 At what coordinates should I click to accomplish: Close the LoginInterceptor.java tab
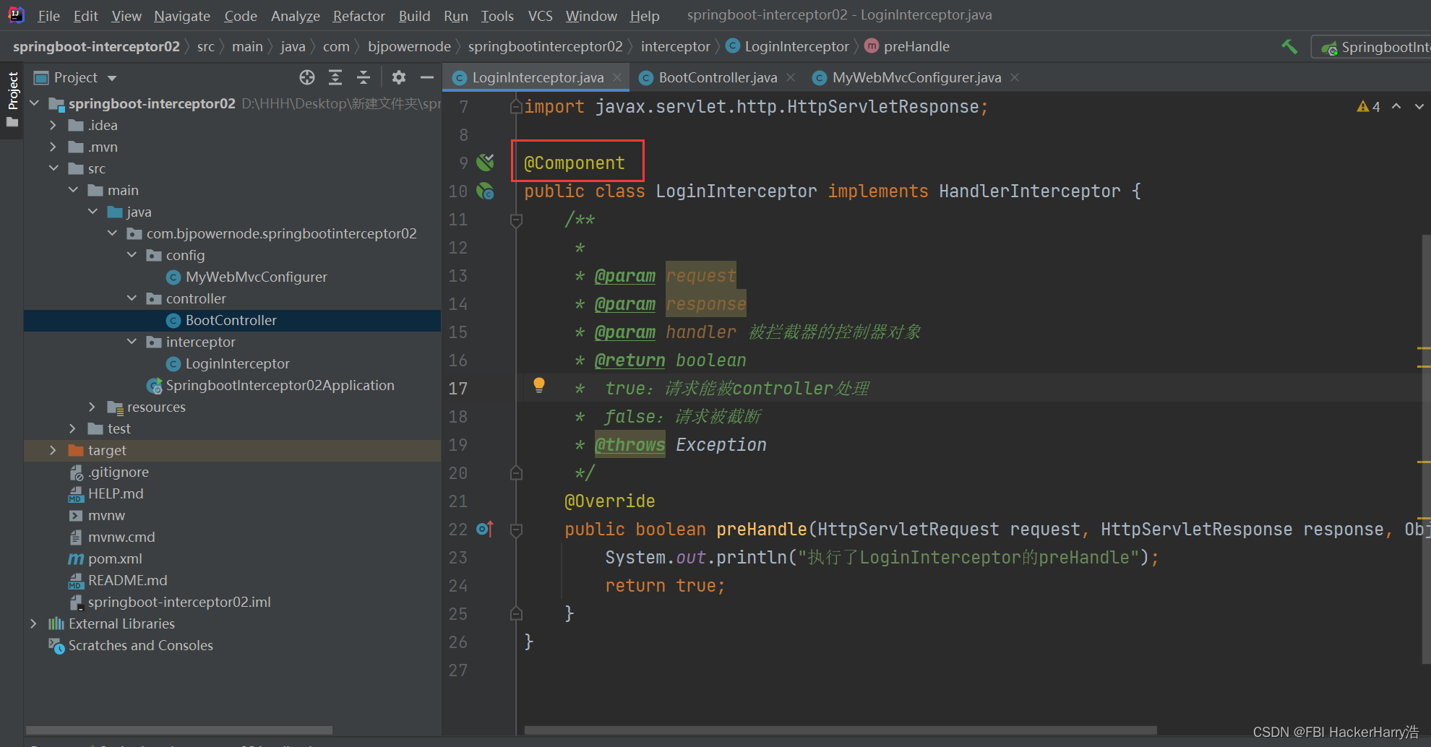(x=617, y=77)
